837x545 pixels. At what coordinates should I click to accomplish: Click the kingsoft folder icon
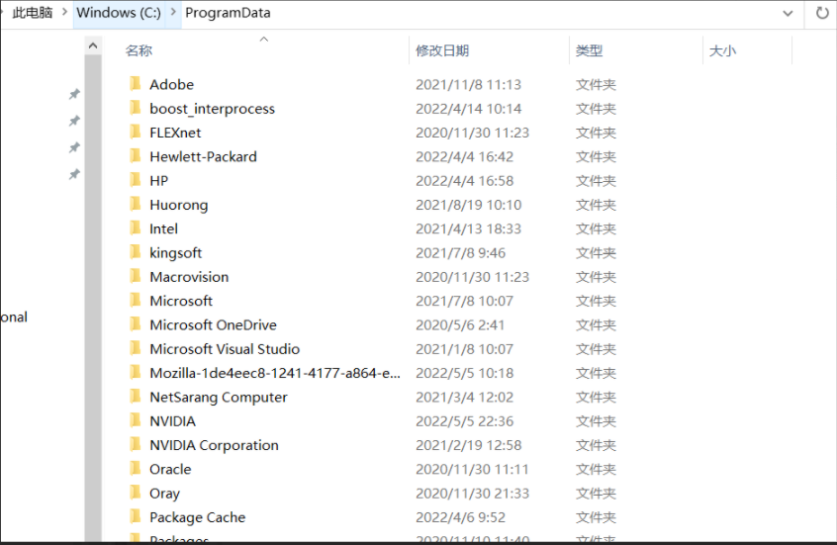point(136,252)
